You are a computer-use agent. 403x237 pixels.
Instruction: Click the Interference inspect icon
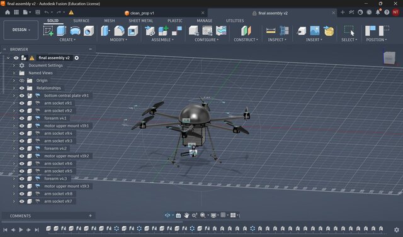point(284,31)
